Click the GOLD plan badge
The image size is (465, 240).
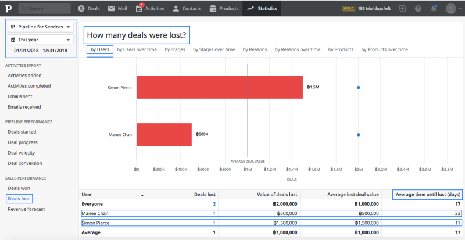[349, 9]
